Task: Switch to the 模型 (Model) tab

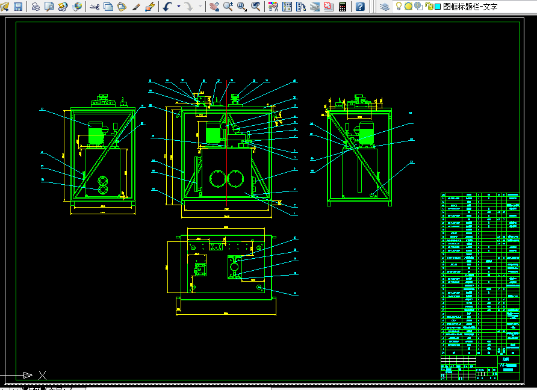Action: pos(34,388)
